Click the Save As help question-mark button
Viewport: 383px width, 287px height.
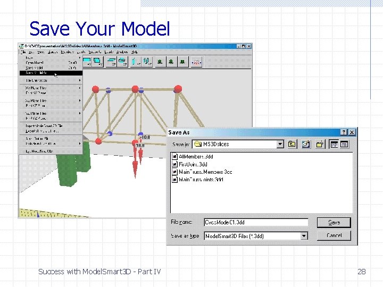pyautogui.click(x=344, y=132)
